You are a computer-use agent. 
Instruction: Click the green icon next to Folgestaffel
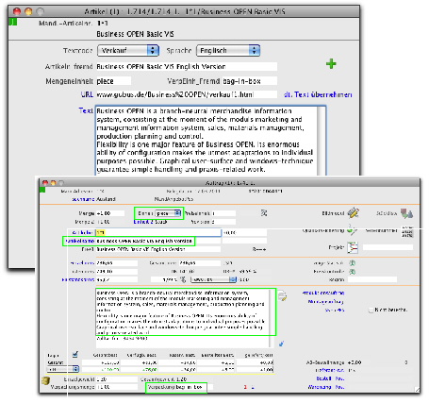[352, 262]
